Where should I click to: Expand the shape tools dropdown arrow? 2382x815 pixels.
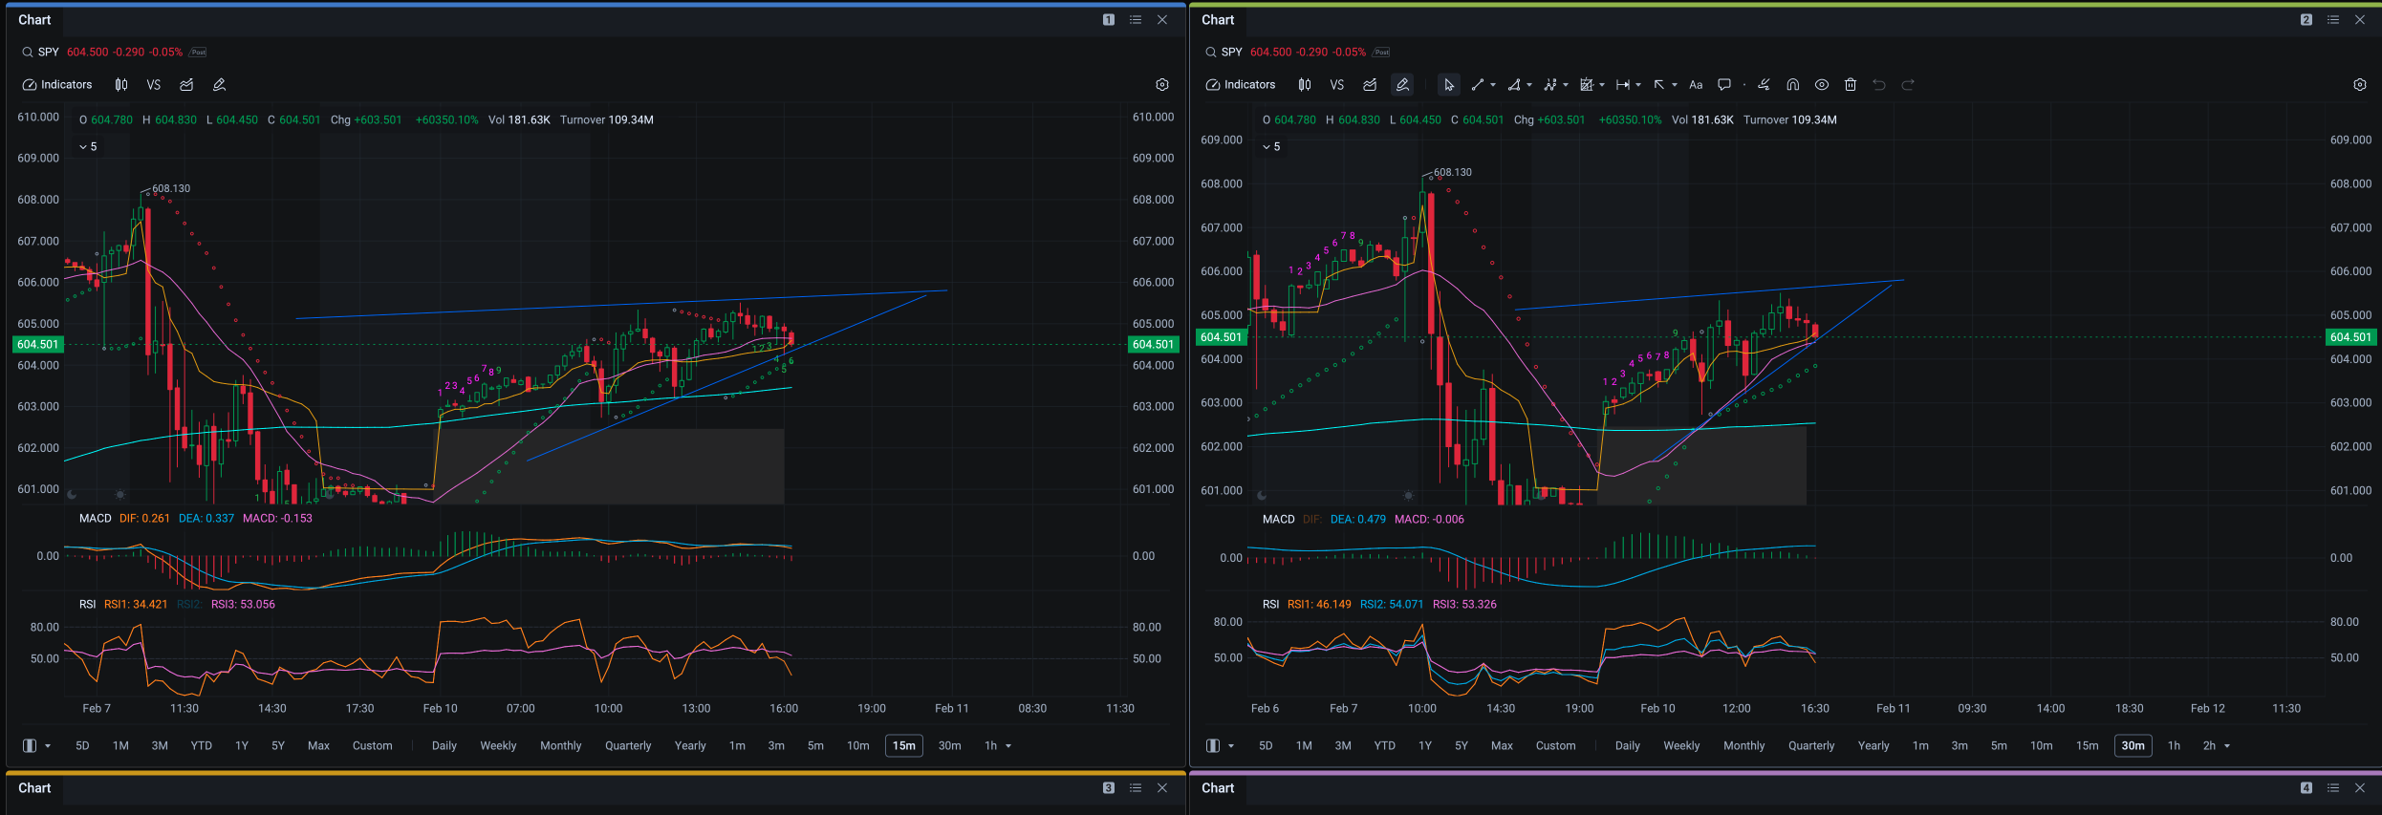point(1529,85)
